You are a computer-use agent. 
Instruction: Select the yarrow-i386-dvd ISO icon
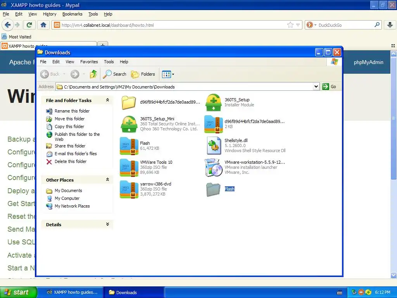129,189
